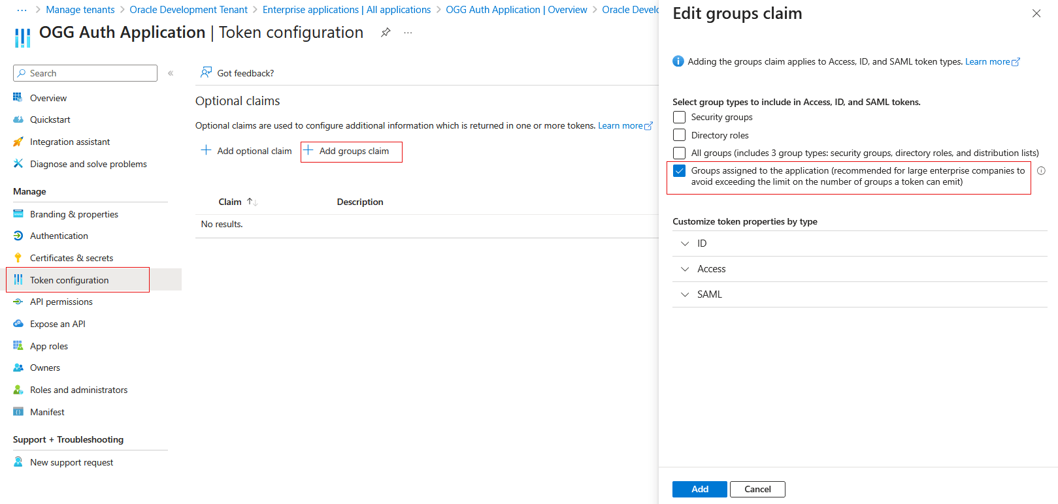Screen dimensions: 1058x504
Task: Open Owners in the left menu
Action: click(x=45, y=368)
